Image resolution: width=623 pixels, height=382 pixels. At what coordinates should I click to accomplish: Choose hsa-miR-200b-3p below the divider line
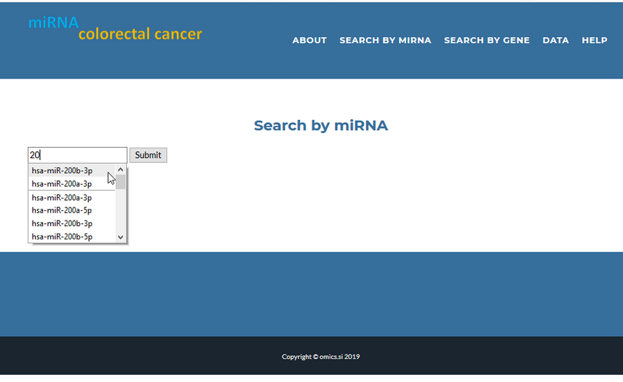click(63, 224)
